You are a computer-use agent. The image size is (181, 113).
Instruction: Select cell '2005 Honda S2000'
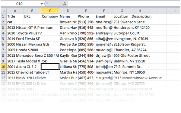coord(23,50)
